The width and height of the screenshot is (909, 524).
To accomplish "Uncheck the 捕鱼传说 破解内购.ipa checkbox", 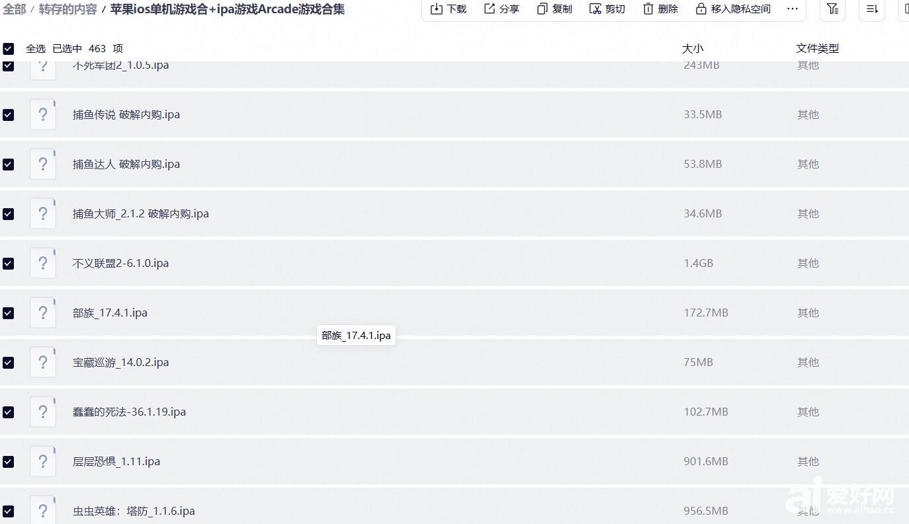I will [x=8, y=114].
